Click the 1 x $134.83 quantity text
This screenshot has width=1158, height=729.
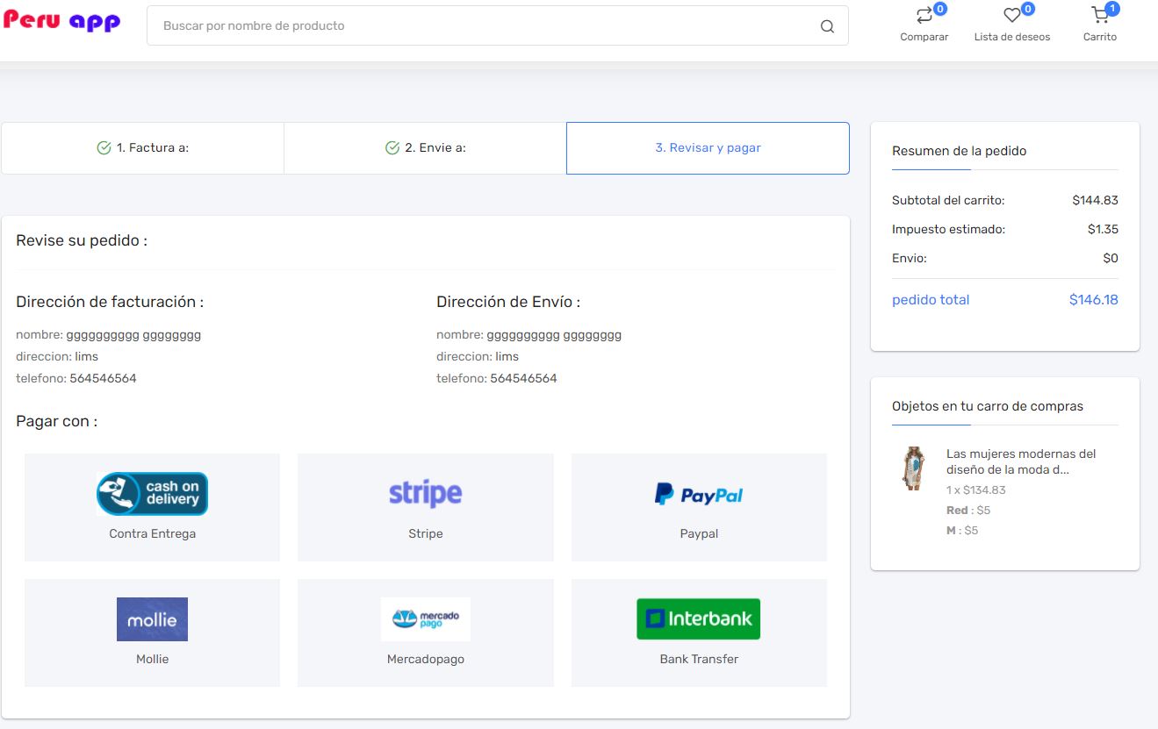pos(976,490)
